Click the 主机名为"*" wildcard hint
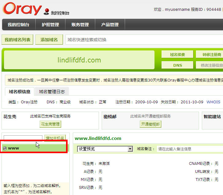Viewport: 223px width, 195px height. pyautogui.click(x=28, y=192)
